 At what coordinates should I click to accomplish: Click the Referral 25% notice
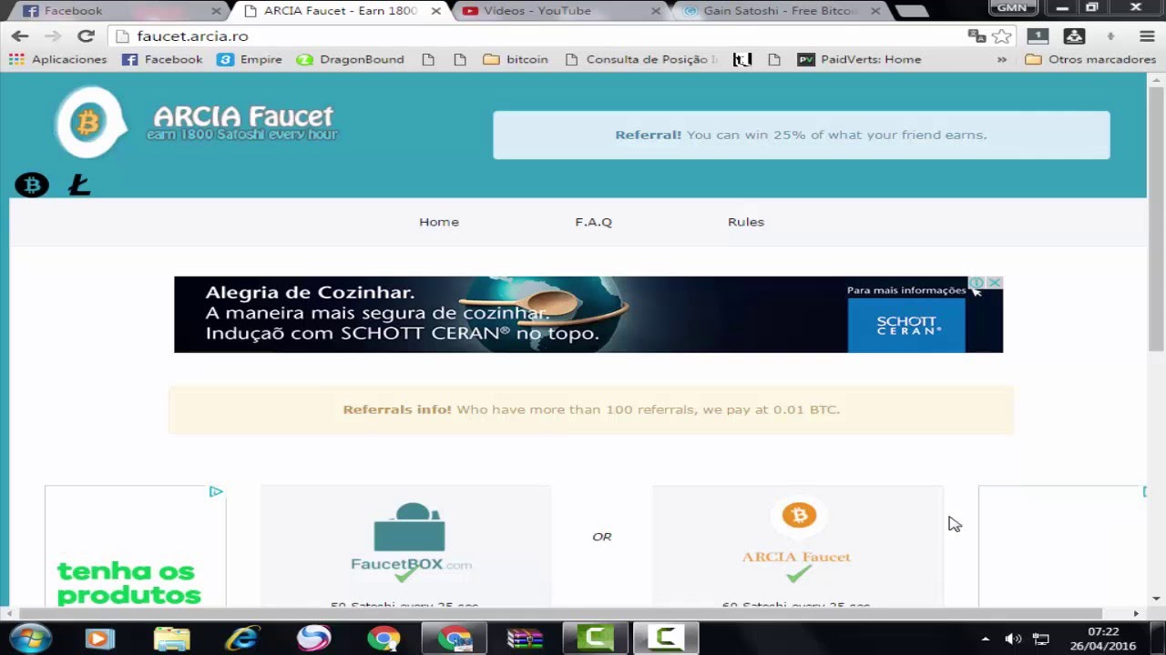[801, 135]
